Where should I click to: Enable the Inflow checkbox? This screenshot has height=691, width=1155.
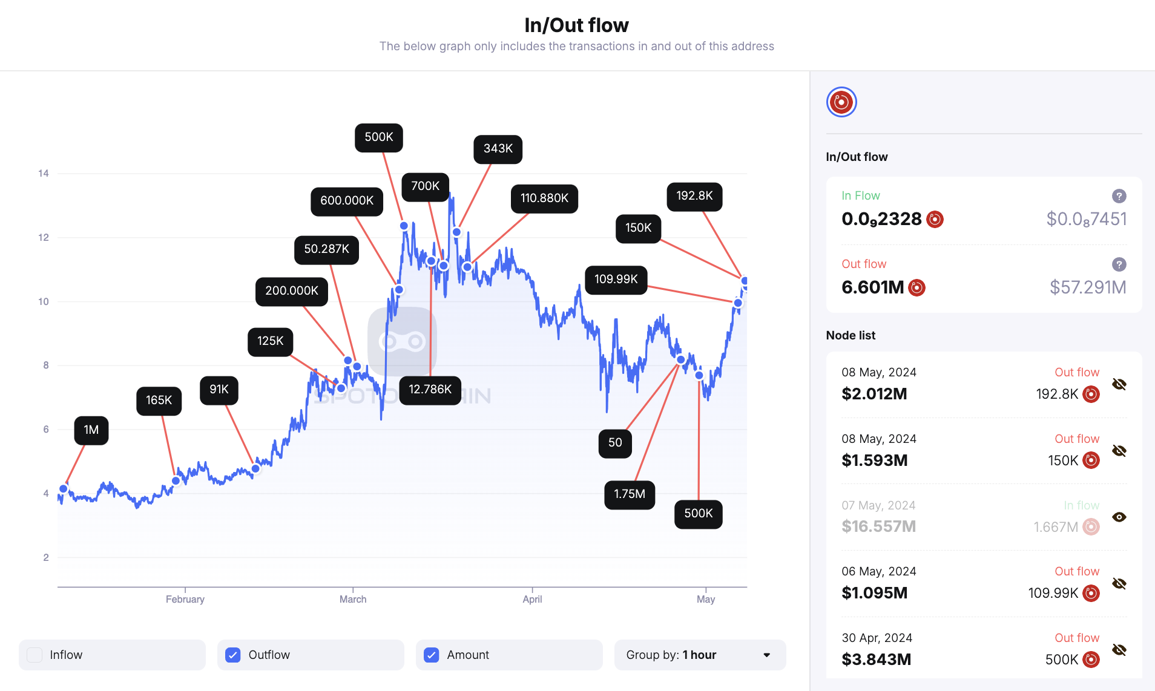point(35,655)
